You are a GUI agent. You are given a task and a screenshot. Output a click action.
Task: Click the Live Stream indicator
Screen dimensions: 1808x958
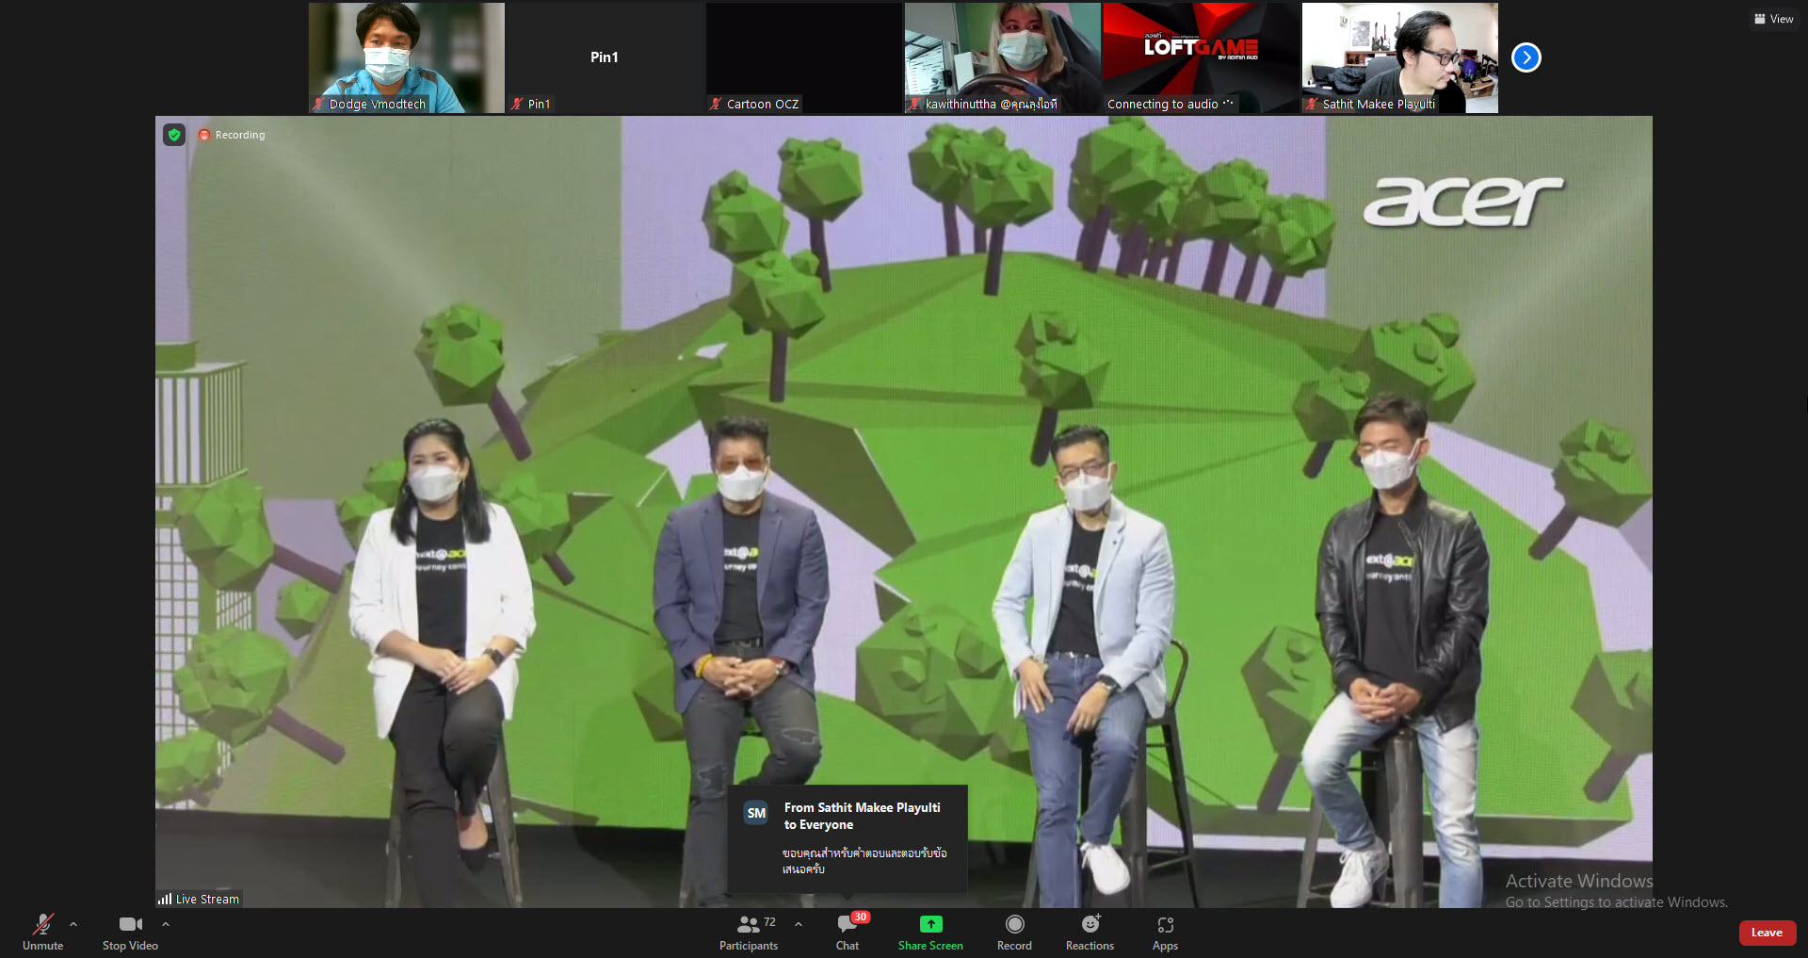[x=198, y=898]
